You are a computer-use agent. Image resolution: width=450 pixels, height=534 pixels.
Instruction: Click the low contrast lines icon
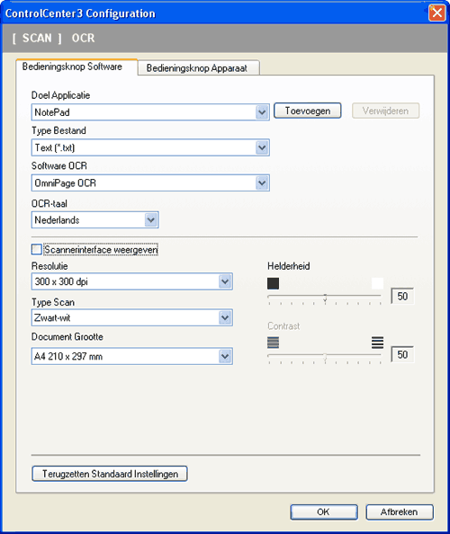click(273, 343)
